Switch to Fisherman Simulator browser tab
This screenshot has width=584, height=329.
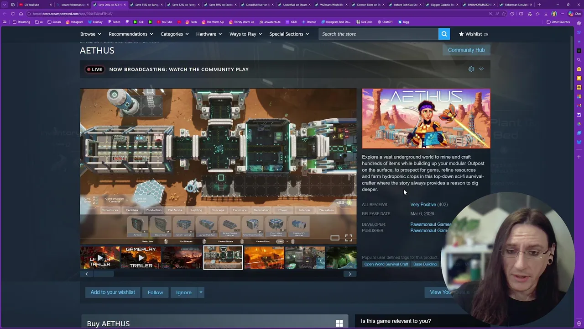pyautogui.click(x=515, y=5)
